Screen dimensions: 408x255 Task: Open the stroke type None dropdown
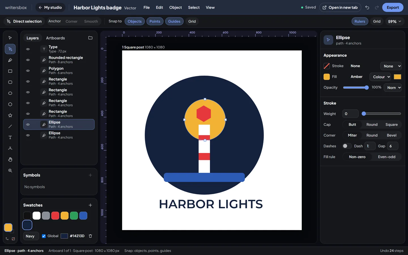click(391, 66)
